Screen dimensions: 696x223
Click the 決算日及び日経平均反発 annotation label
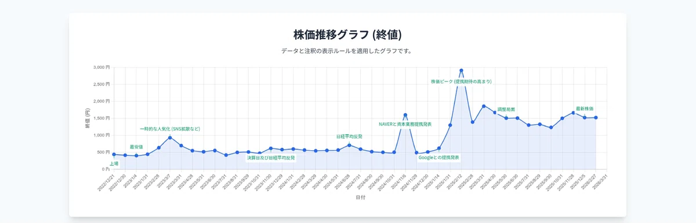point(271,158)
